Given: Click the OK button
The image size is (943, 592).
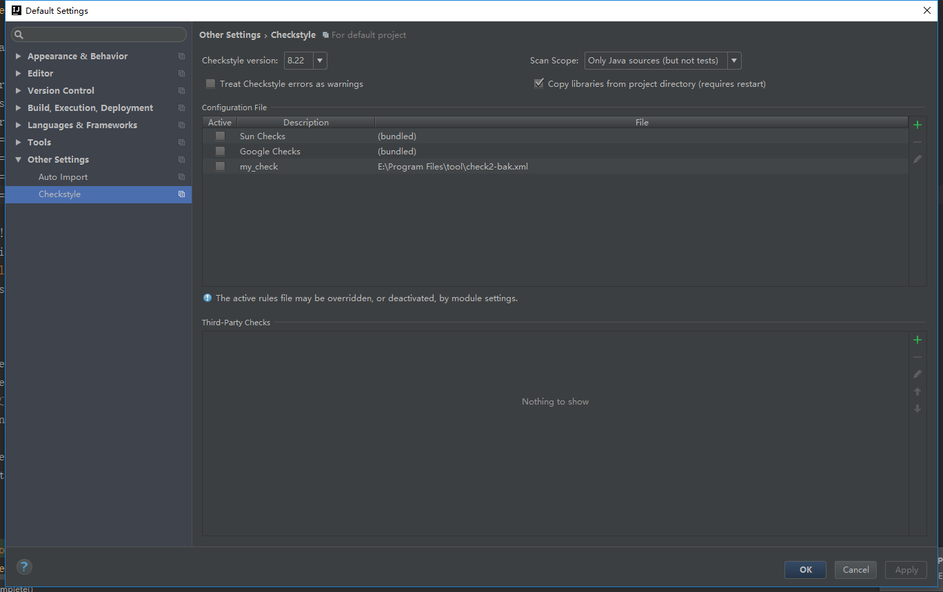Looking at the screenshot, I should pos(804,570).
